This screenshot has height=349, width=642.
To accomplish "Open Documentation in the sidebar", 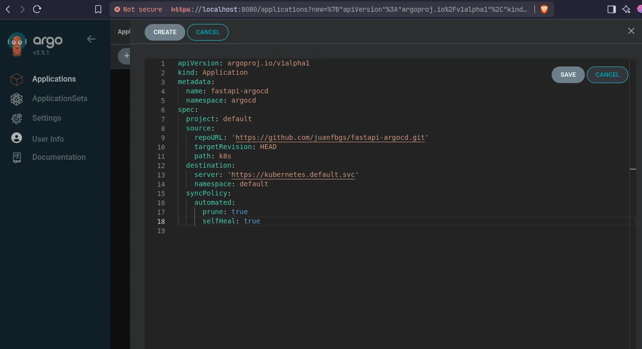I will point(59,157).
